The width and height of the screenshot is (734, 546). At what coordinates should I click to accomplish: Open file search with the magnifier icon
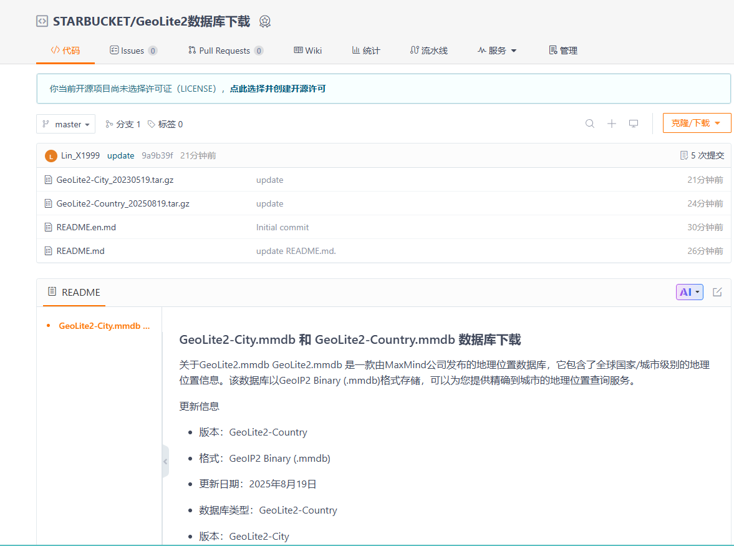tap(589, 124)
